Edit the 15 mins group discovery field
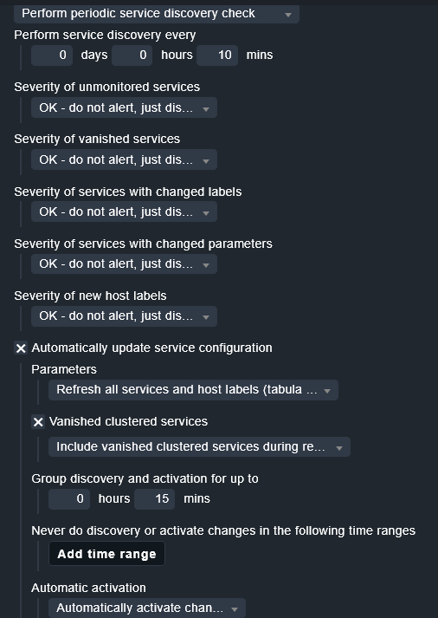This screenshot has width=438, height=618. (x=154, y=499)
